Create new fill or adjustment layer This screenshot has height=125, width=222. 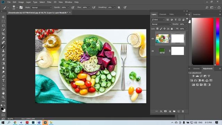tap(170, 111)
